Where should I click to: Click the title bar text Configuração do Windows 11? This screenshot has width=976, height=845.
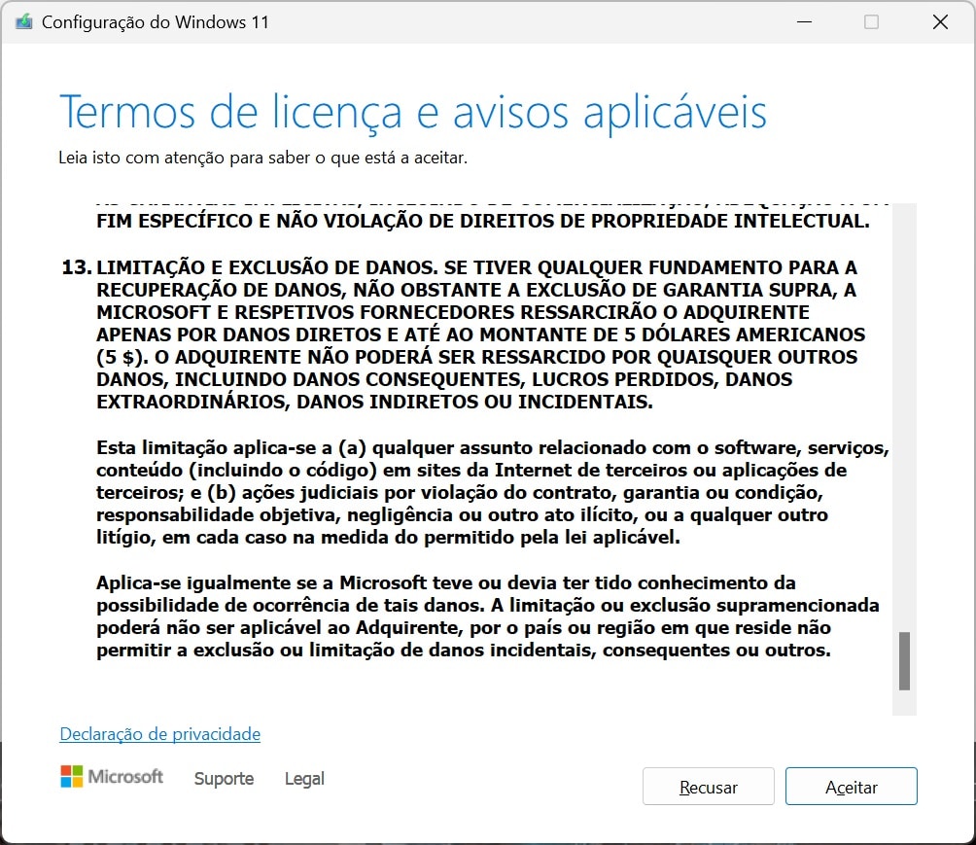[156, 22]
